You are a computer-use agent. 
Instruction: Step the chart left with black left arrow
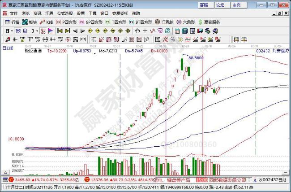point(75,31)
